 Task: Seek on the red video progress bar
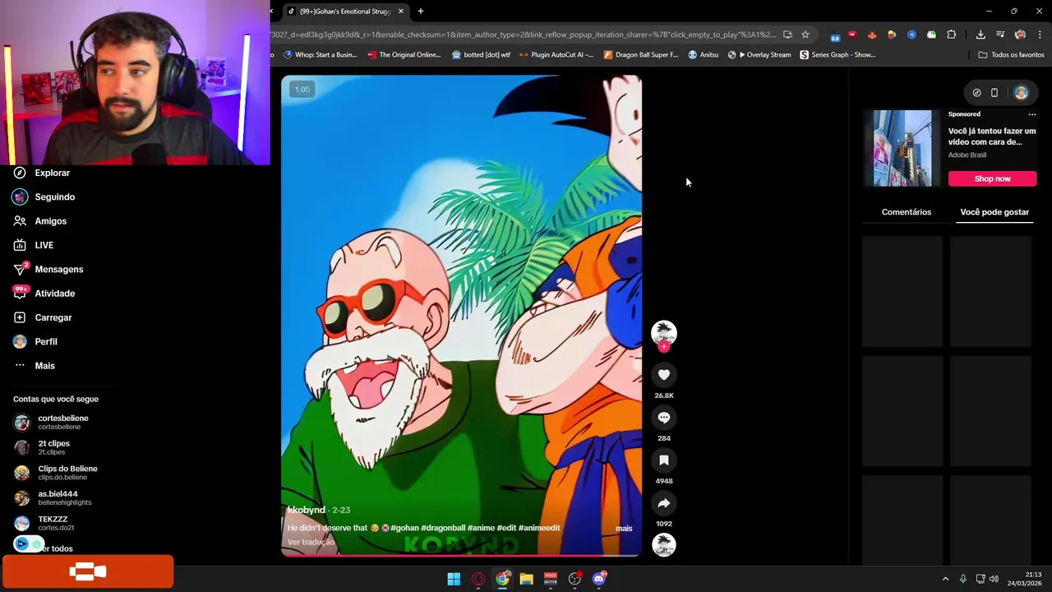point(461,555)
